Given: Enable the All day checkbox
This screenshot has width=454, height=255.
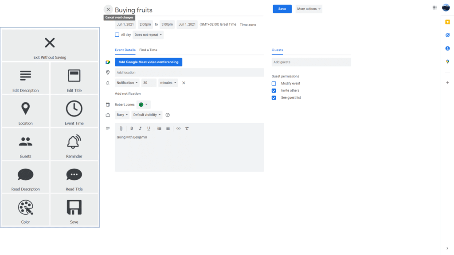Looking at the screenshot, I should pos(117,35).
